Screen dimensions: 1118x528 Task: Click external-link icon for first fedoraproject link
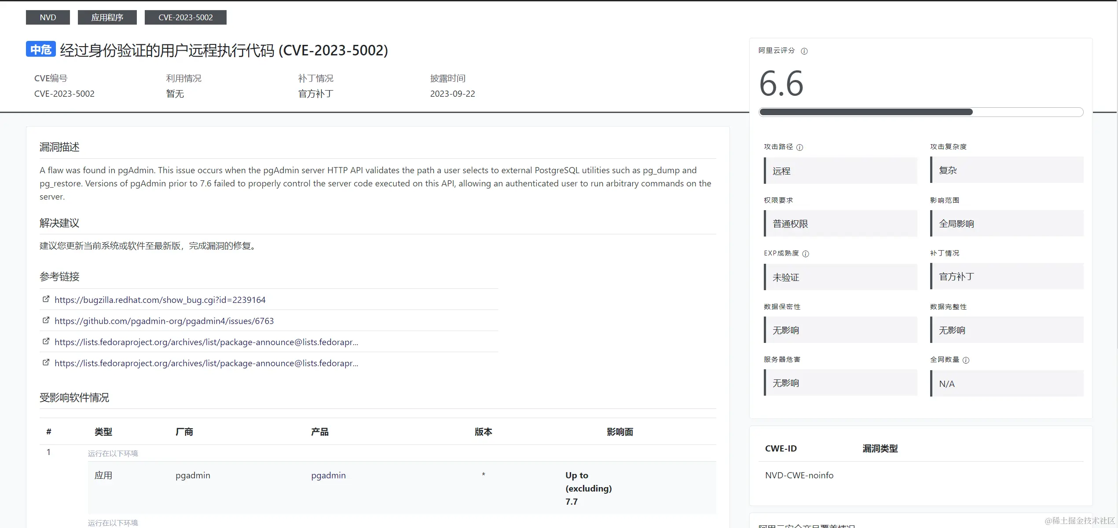coord(46,342)
